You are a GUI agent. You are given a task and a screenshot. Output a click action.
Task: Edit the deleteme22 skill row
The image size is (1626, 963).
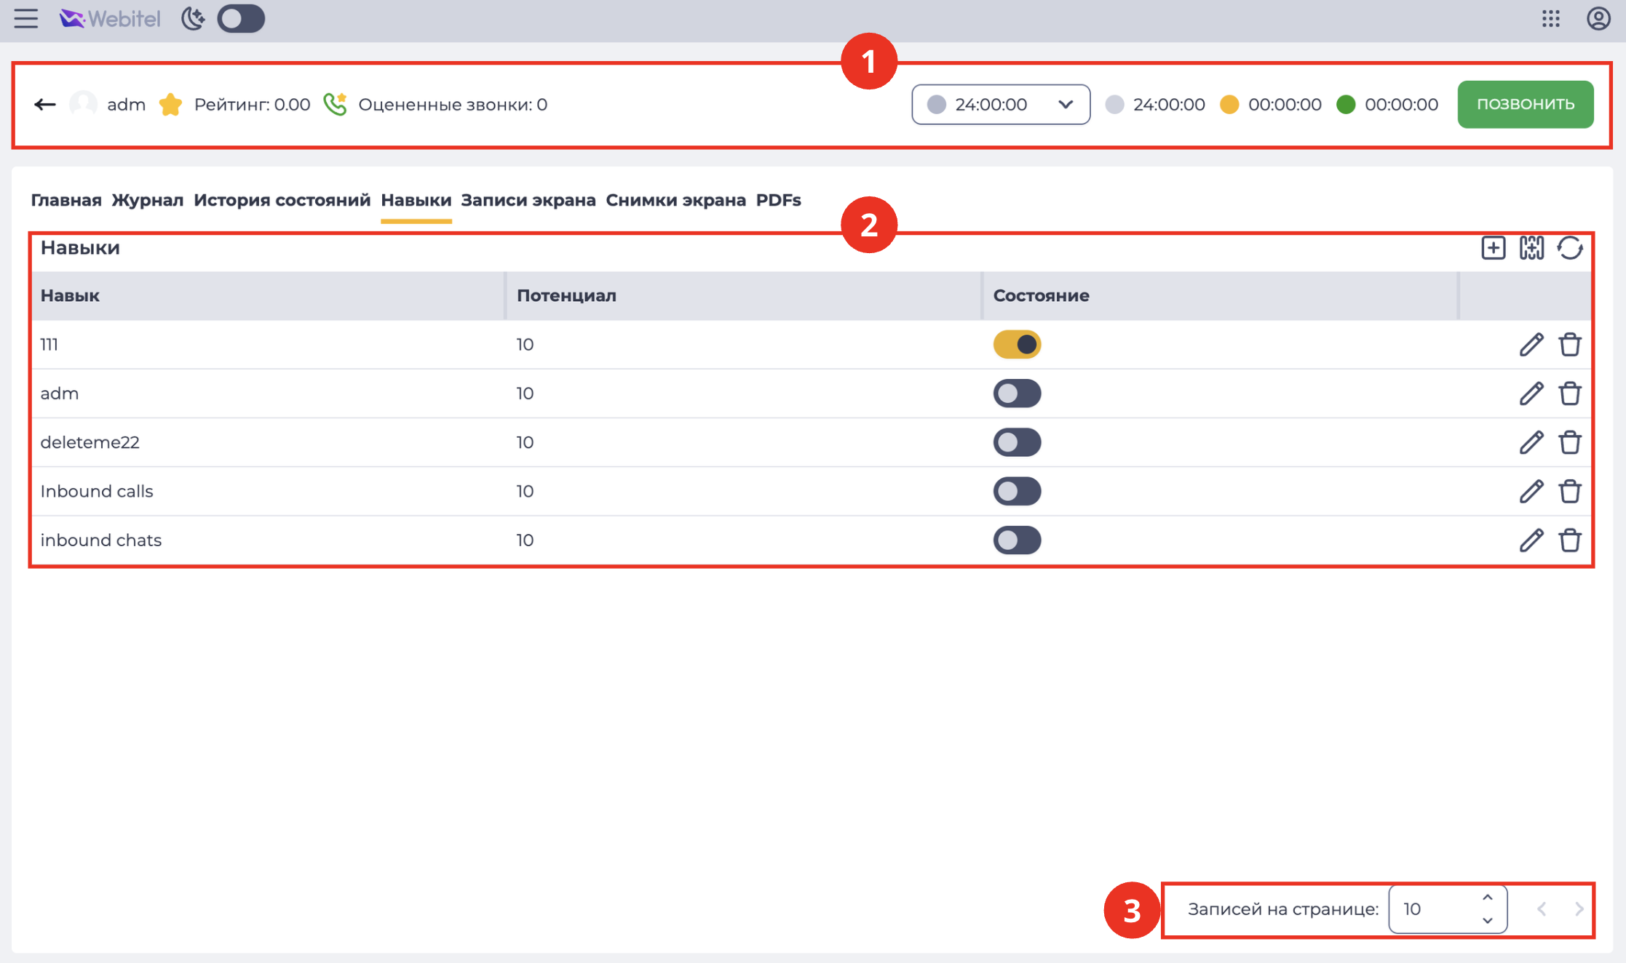[1531, 442]
